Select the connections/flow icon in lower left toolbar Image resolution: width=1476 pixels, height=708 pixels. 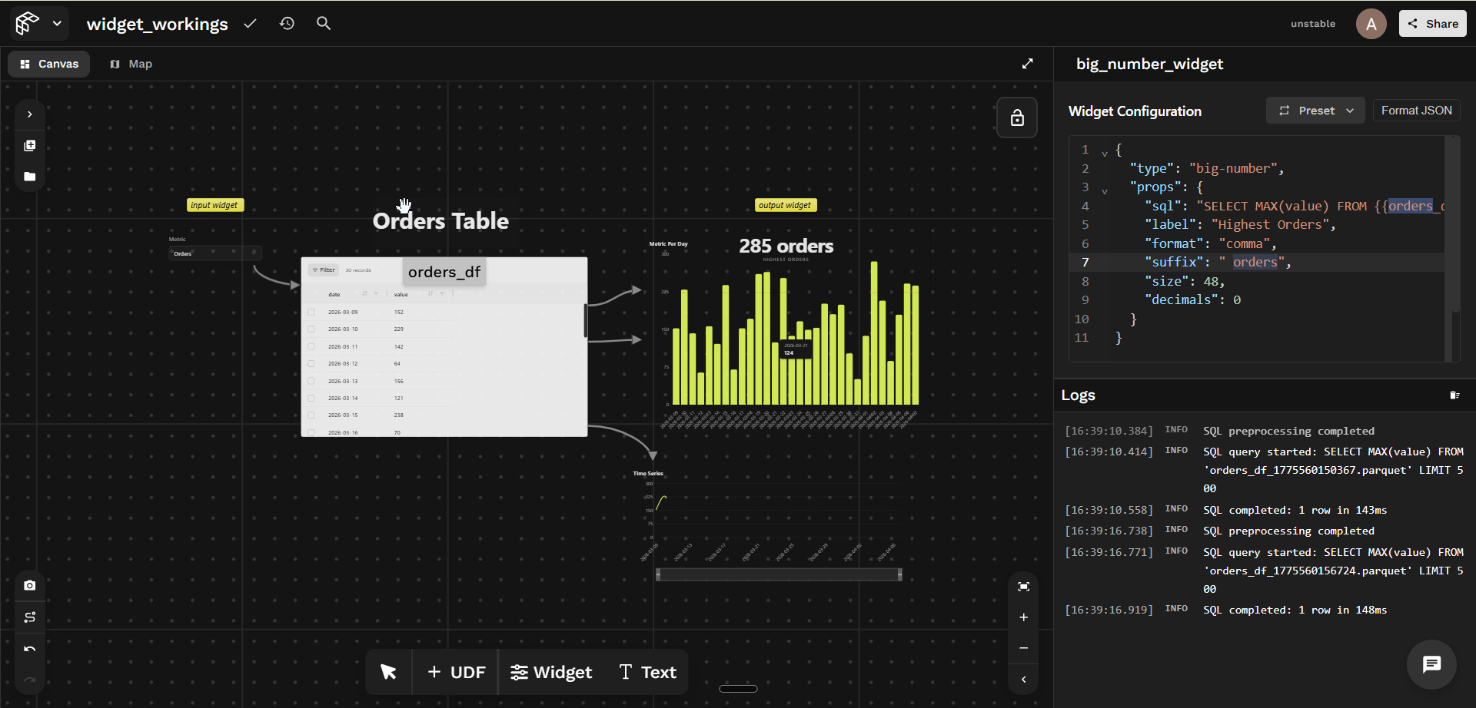pos(29,617)
